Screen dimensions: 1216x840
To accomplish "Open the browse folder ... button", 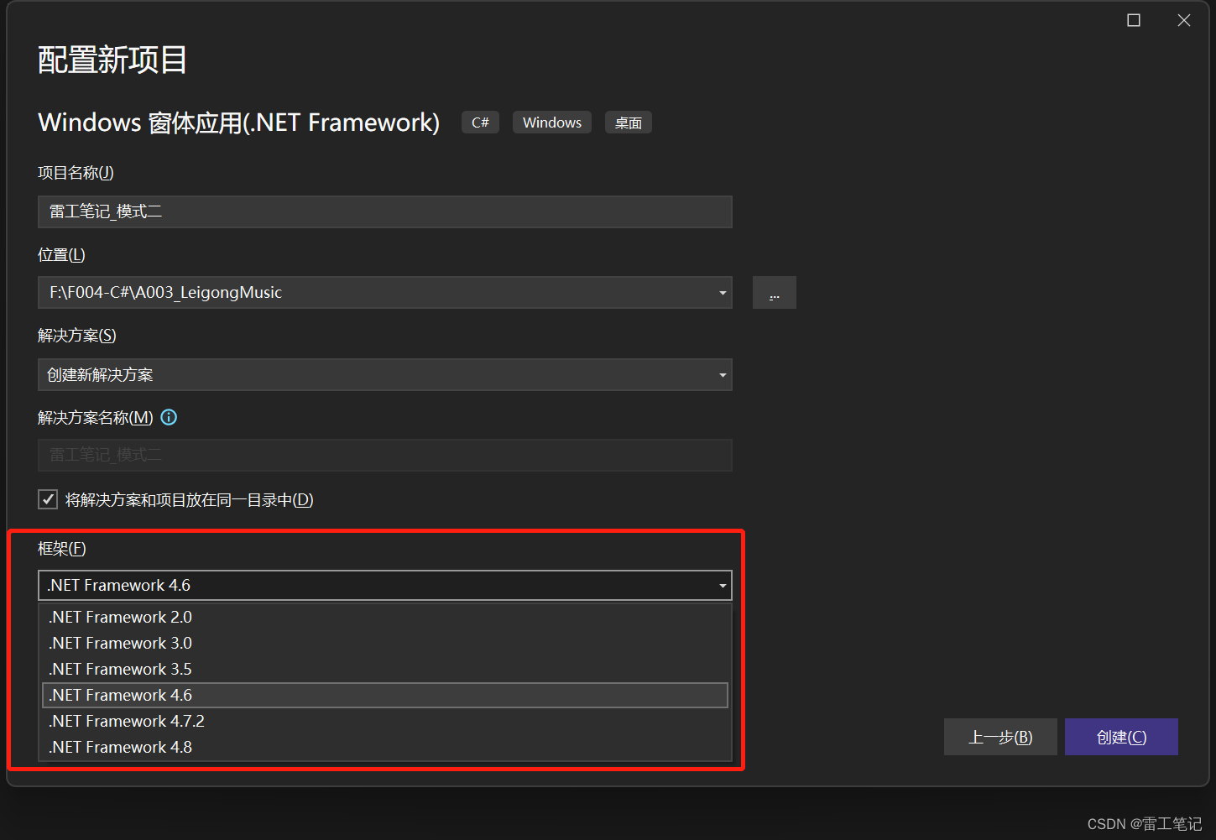I will point(775,293).
